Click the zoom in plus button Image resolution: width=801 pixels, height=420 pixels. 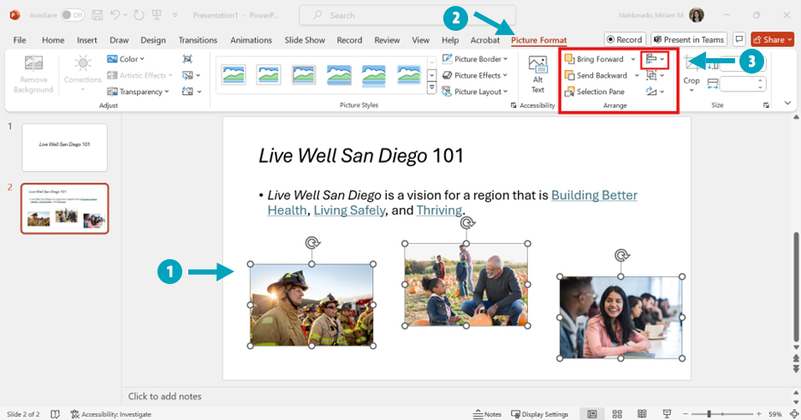click(759, 414)
